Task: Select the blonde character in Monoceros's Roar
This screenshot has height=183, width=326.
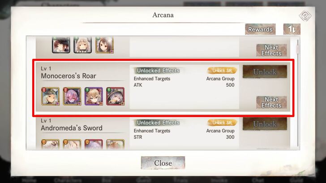Action: point(94,96)
